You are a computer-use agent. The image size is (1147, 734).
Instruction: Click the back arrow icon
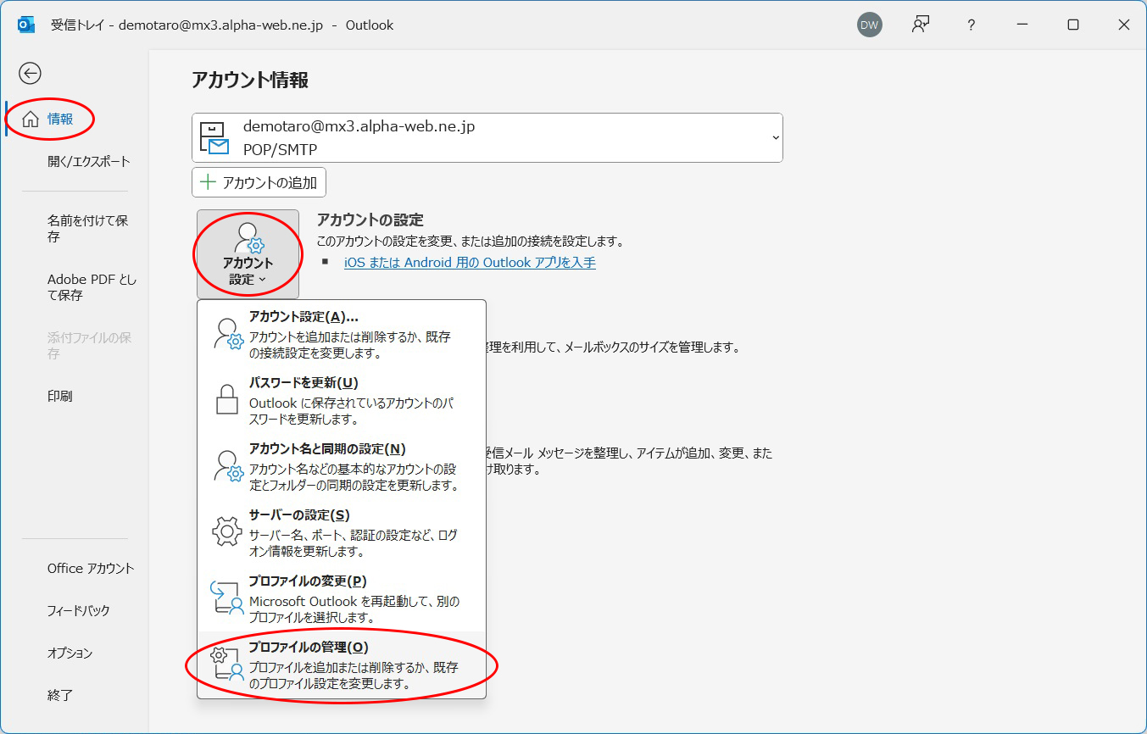(x=31, y=74)
